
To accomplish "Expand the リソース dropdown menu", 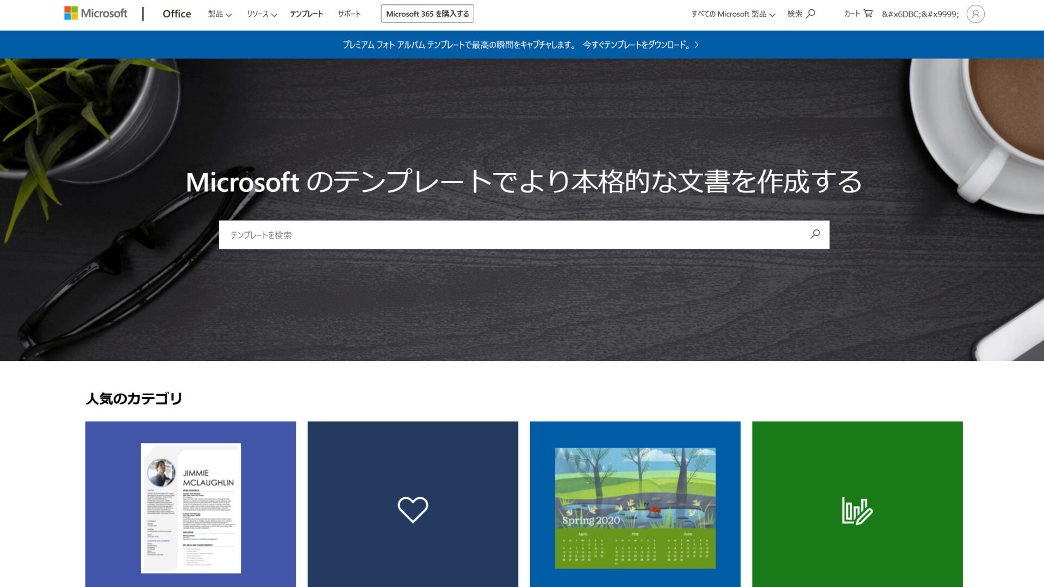I will 260,15.
